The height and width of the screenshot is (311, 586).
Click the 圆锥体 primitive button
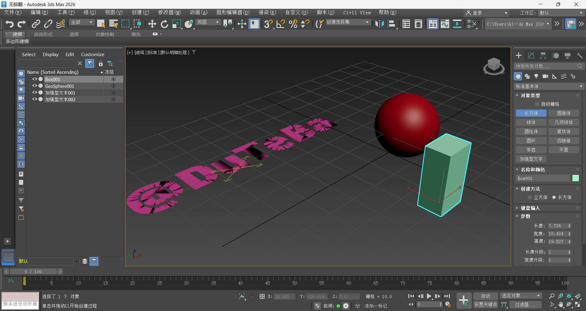click(x=564, y=113)
